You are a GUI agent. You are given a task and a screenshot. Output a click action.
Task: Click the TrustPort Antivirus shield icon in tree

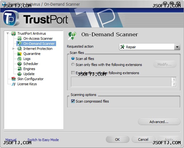[14, 33]
